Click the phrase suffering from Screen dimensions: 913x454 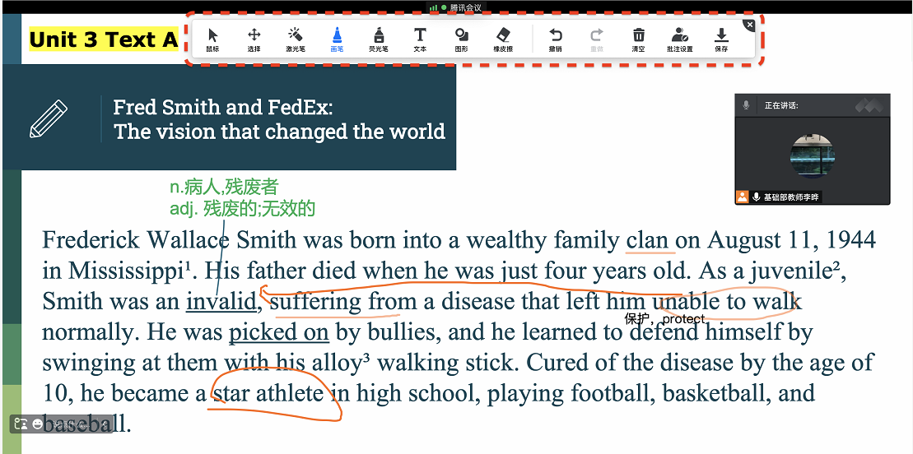point(343,302)
